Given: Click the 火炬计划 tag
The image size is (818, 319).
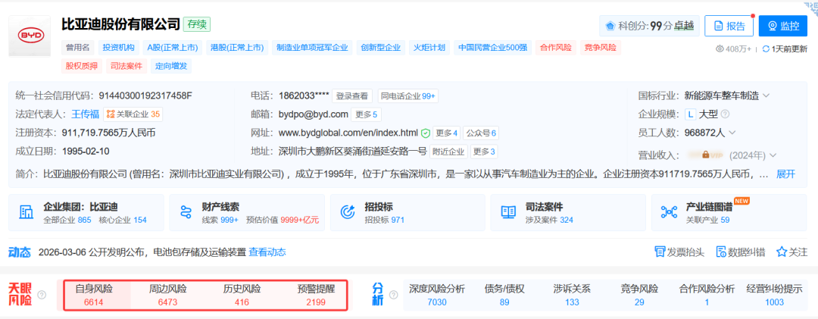Looking at the screenshot, I should [x=429, y=48].
